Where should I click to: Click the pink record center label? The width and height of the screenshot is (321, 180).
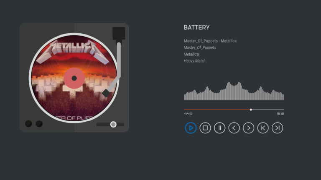pos(74,78)
